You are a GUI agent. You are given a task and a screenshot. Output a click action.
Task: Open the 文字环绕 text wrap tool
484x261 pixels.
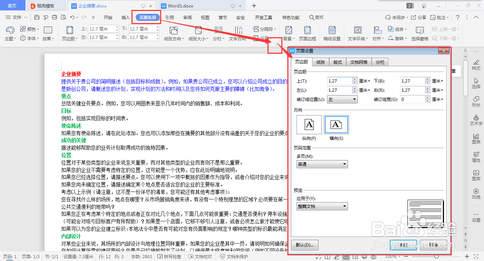click(x=358, y=34)
